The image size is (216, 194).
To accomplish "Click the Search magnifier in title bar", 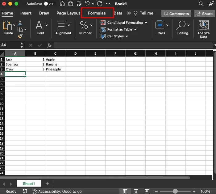I will click(x=201, y=4).
